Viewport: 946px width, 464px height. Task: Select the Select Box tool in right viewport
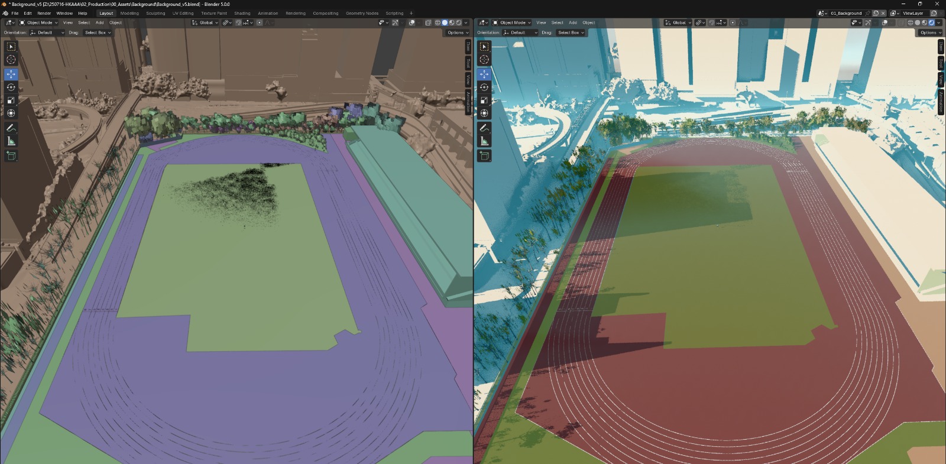(484, 46)
